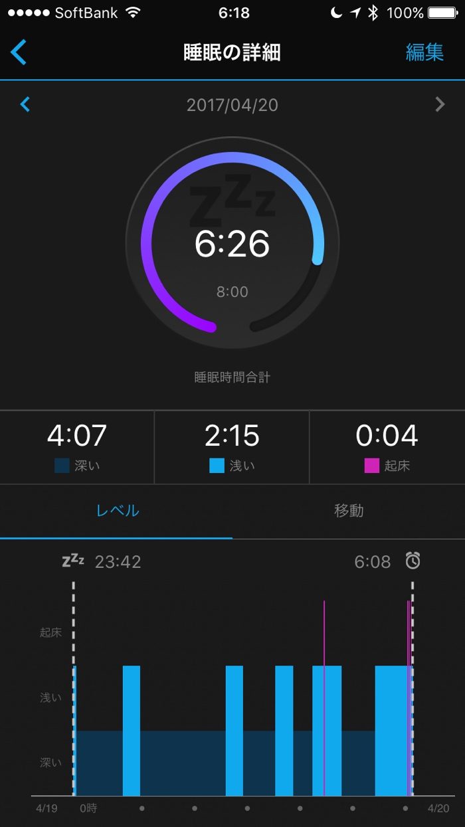Switch to the レベル tab
This screenshot has height=827, width=465.
click(117, 511)
